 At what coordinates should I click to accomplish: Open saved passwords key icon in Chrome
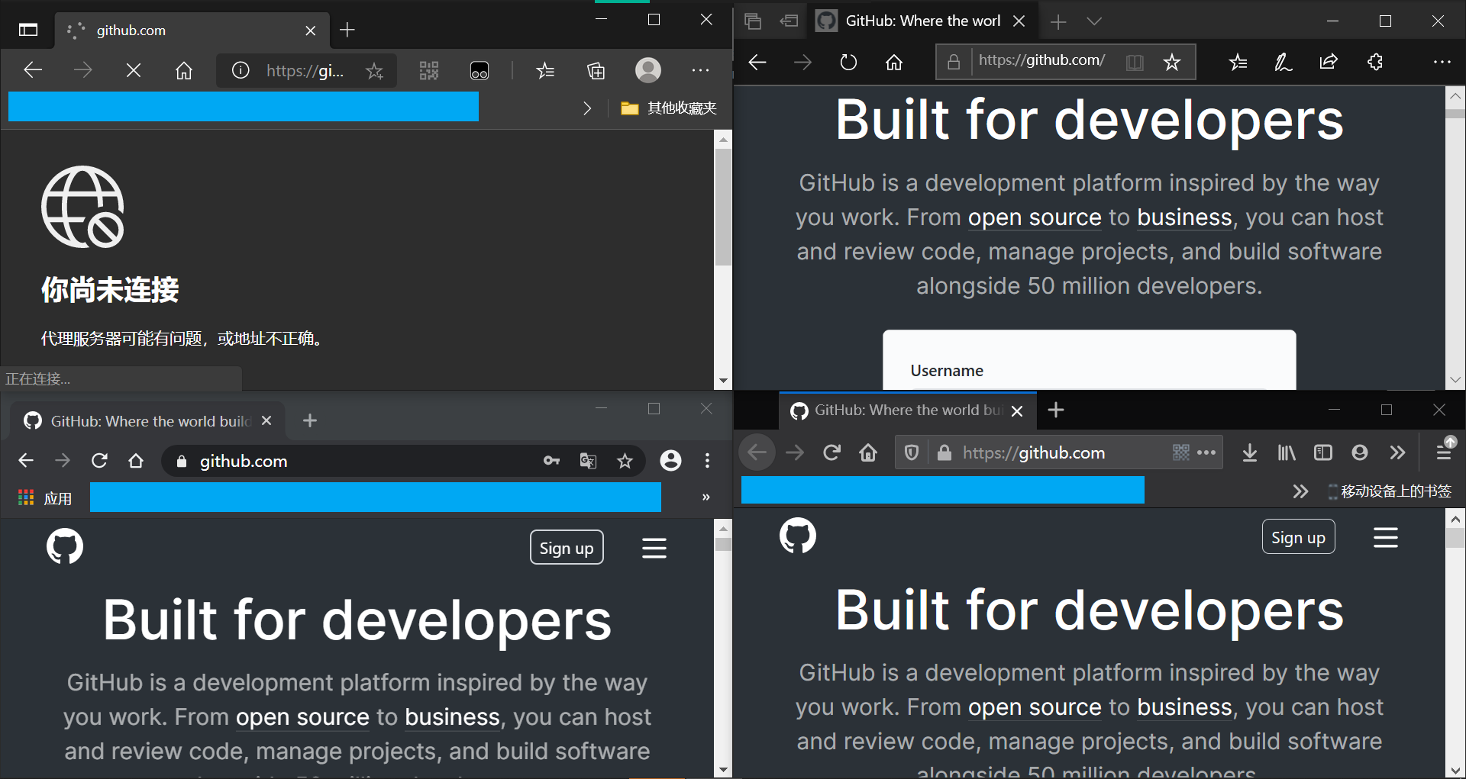(x=551, y=461)
